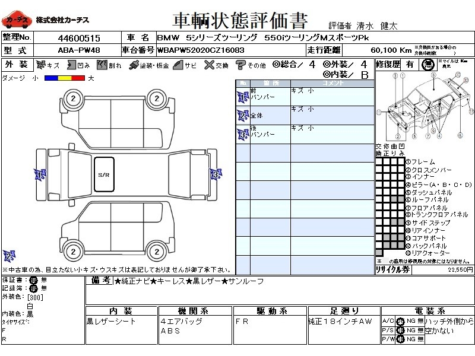Click the mileage 60,100 Km
The image size is (475, 356).
click(391, 50)
